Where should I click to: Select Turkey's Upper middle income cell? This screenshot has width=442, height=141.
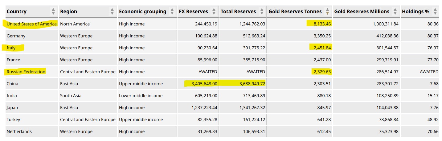(x=141, y=120)
